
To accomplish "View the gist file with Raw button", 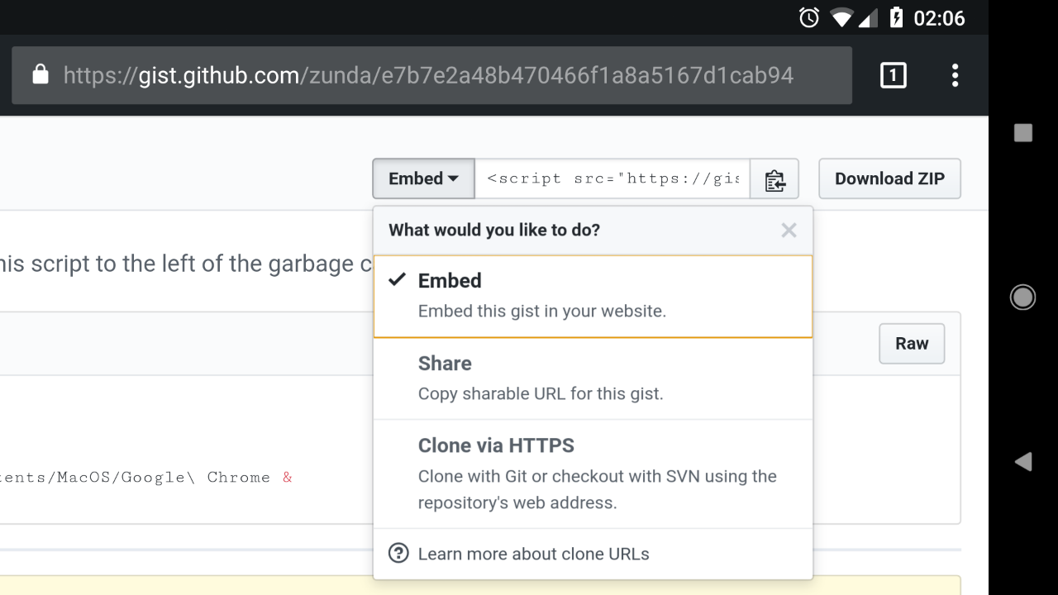I will pos(912,344).
